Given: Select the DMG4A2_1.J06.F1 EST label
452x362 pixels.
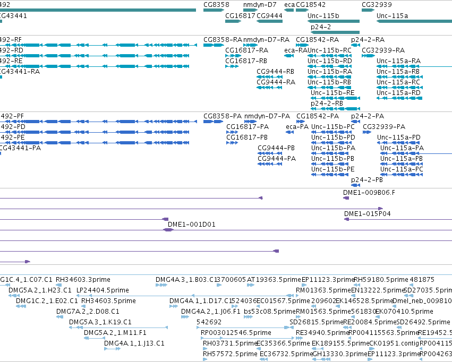Looking at the screenshot, I should click(210, 312).
